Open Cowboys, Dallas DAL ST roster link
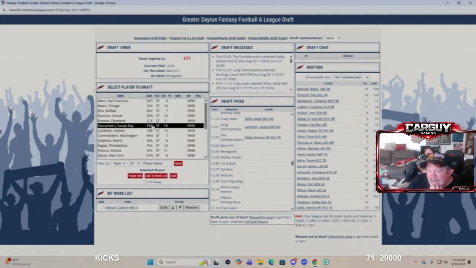This screenshot has height=268, width=476. [x=314, y=202]
